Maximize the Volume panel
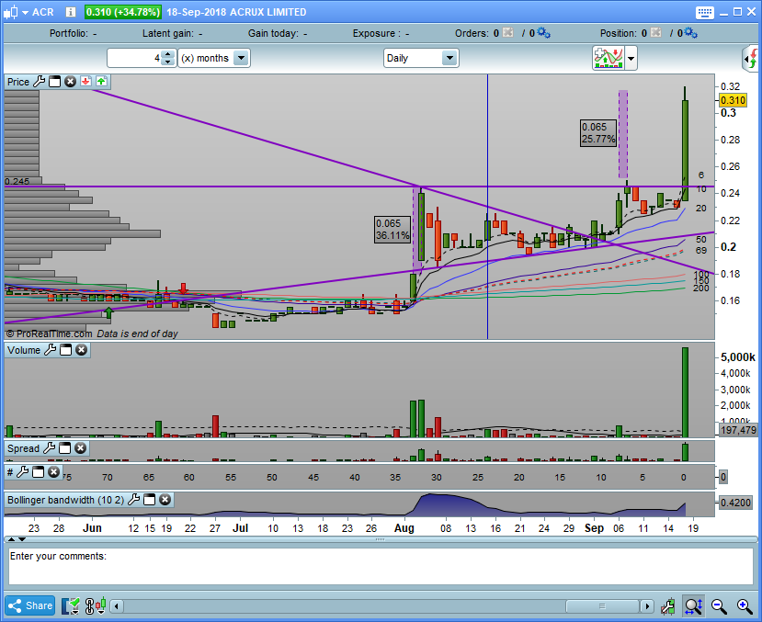 (65, 350)
